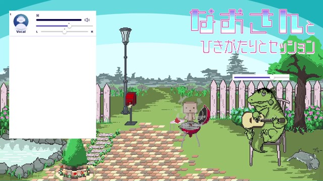Screen dimensions: 323x181
Task: Click the handle of slider above iguana
Action: [x=272, y=77]
